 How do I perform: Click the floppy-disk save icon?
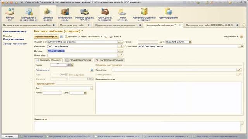click(61, 37)
